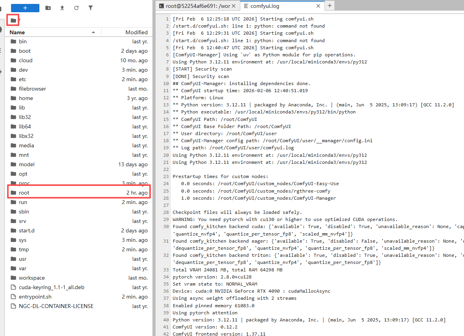
Task: Sort files by Name column header
Action: [17, 32]
